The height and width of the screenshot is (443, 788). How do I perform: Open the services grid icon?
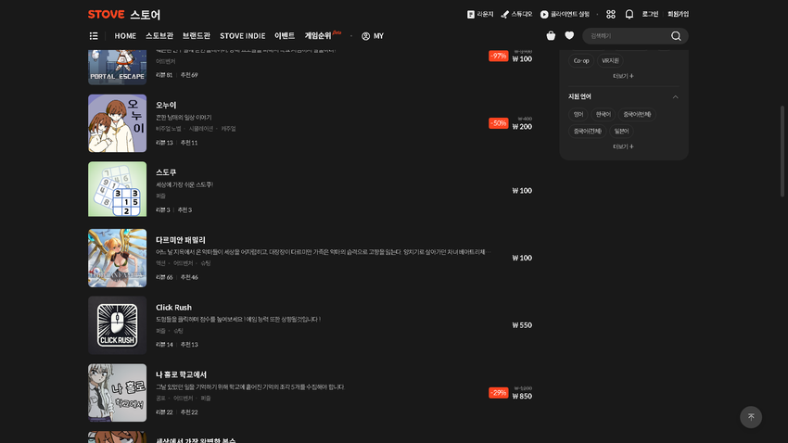tap(611, 15)
